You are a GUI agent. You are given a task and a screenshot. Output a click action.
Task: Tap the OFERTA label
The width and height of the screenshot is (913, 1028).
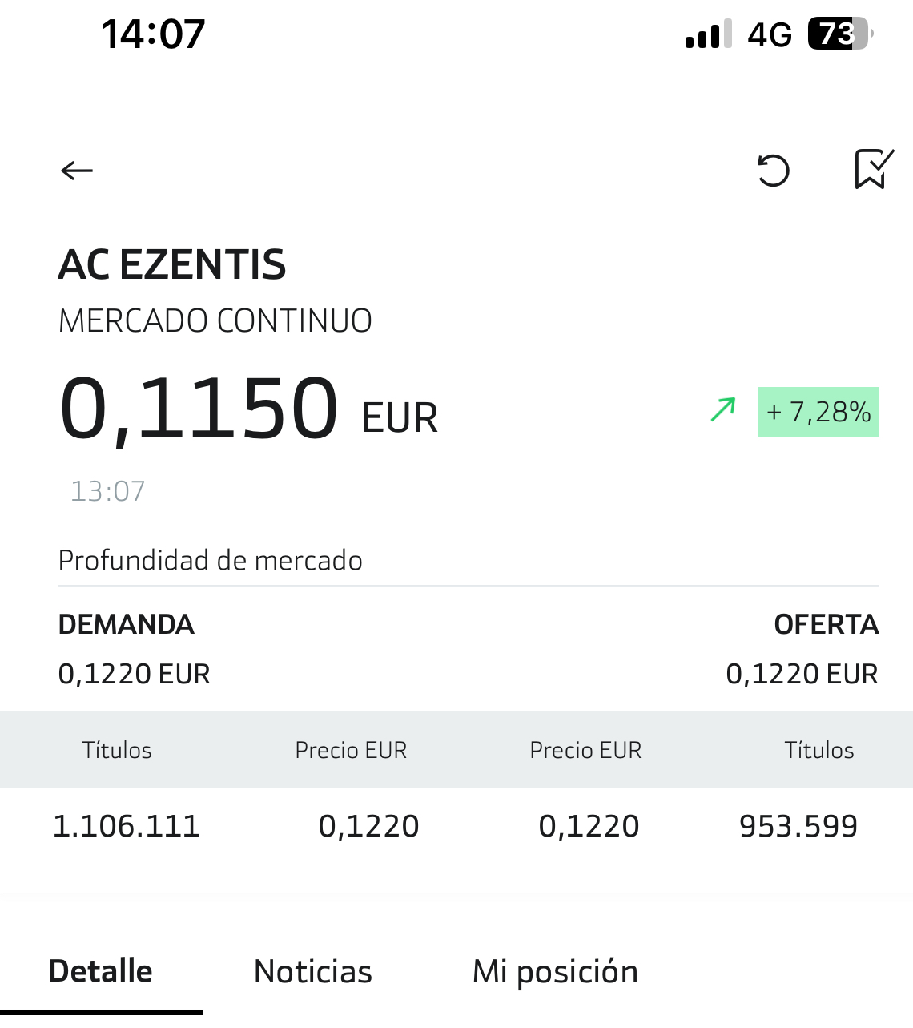click(x=827, y=624)
